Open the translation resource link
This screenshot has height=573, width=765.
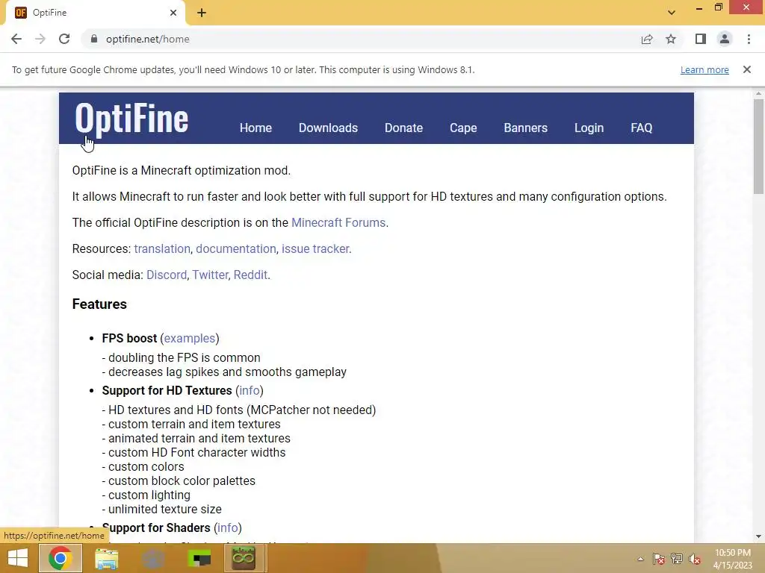[162, 249]
